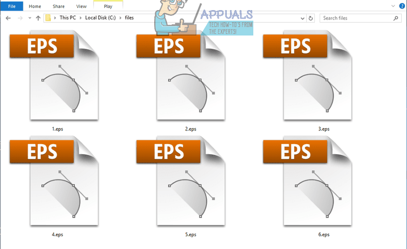Navigate to Local Disk (C:) breadcrumb
This screenshot has height=249, width=407.
[101, 17]
